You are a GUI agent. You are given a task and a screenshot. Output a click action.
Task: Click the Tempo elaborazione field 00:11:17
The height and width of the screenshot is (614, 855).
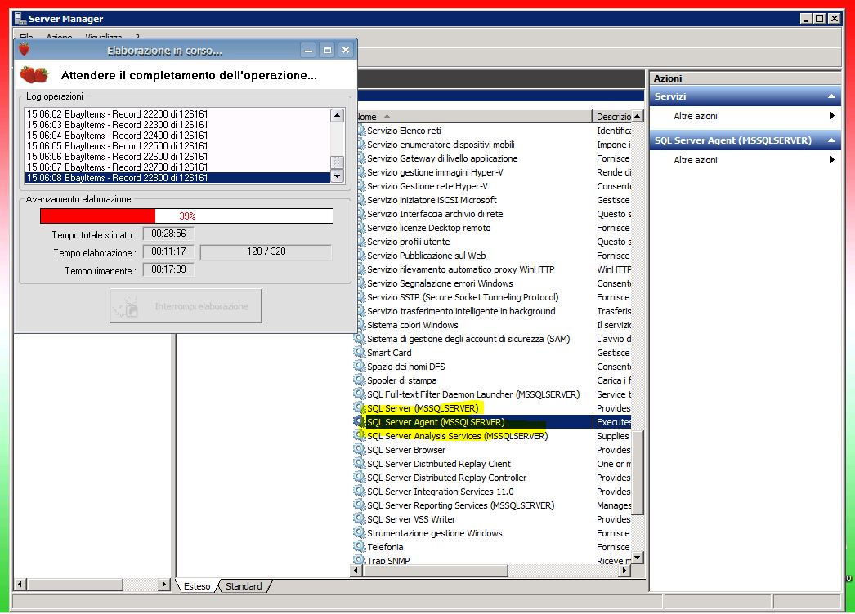168,251
